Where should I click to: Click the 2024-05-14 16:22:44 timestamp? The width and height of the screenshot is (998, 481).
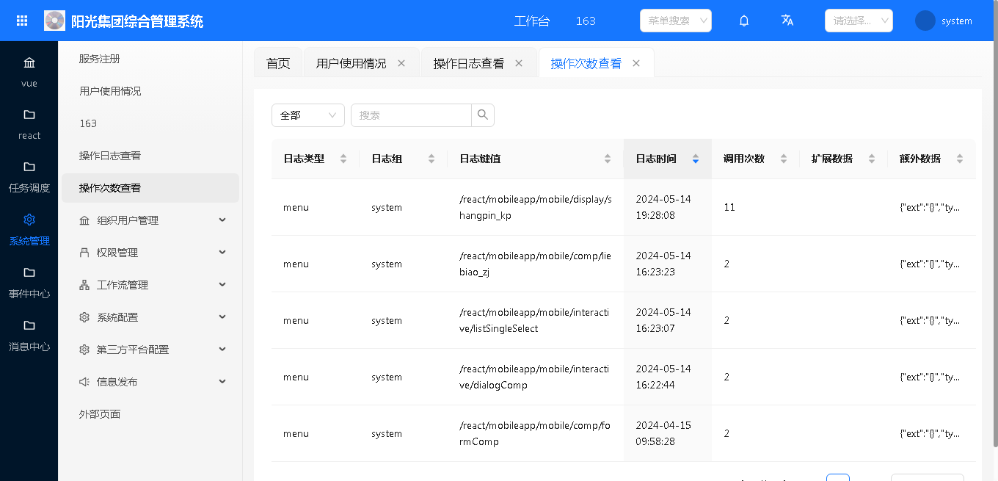663,377
